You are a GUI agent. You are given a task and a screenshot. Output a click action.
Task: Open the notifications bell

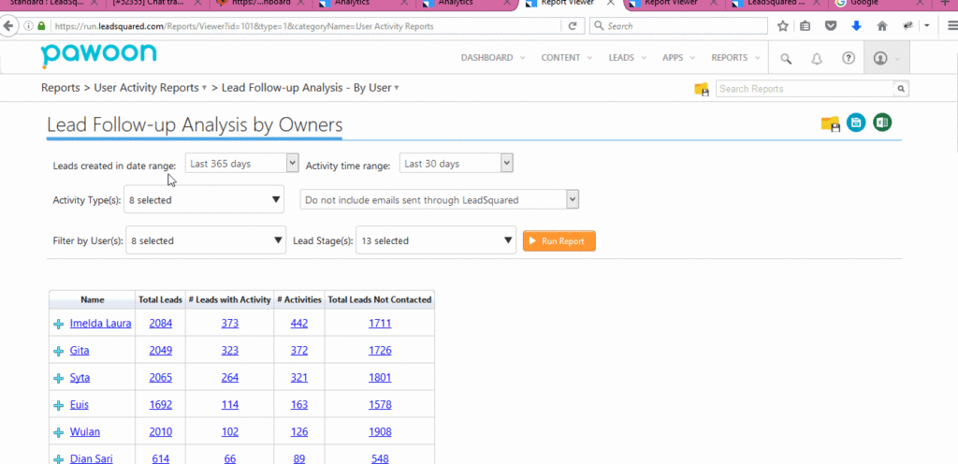[x=817, y=58]
